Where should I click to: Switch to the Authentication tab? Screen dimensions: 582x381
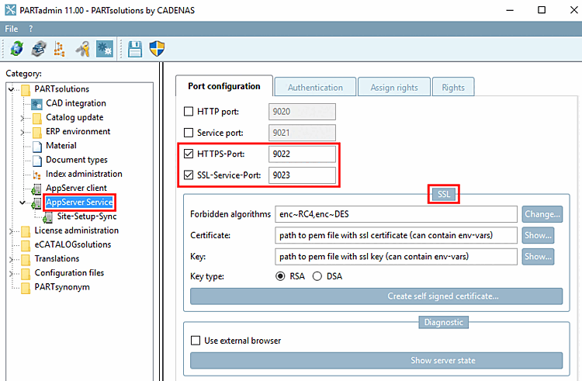click(315, 87)
